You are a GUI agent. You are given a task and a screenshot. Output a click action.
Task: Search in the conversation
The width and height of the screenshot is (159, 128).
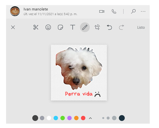133,12
